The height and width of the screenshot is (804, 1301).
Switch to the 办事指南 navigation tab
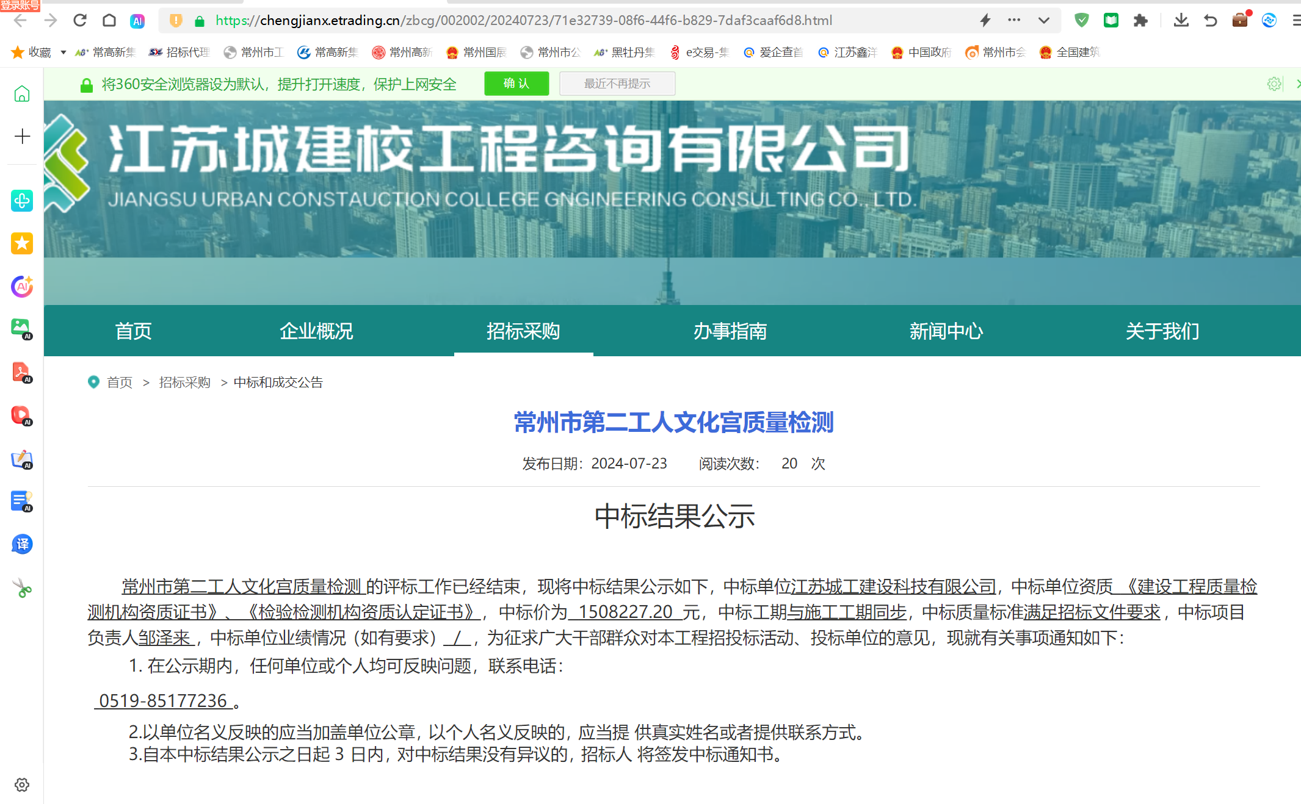click(730, 331)
